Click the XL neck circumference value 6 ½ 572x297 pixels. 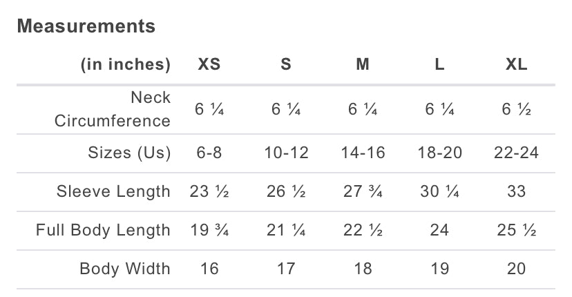(x=517, y=109)
